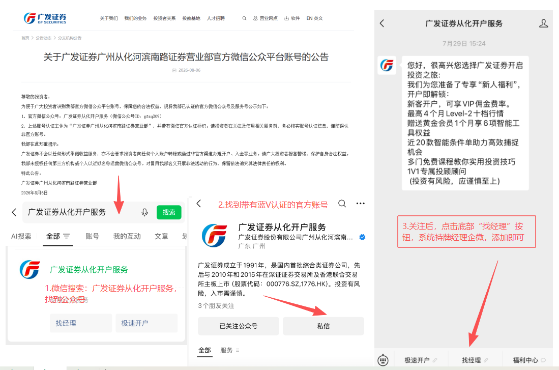Viewport: 559px width, 370px height.
Task: Open 关于我们 menu in site navigation
Action: [x=109, y=18]
